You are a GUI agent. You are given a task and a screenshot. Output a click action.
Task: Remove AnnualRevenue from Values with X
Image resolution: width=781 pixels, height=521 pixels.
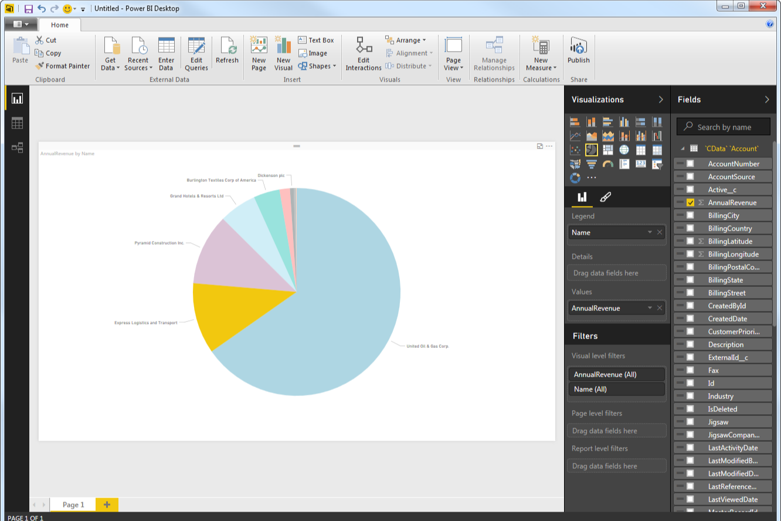(x=660, y=308)
